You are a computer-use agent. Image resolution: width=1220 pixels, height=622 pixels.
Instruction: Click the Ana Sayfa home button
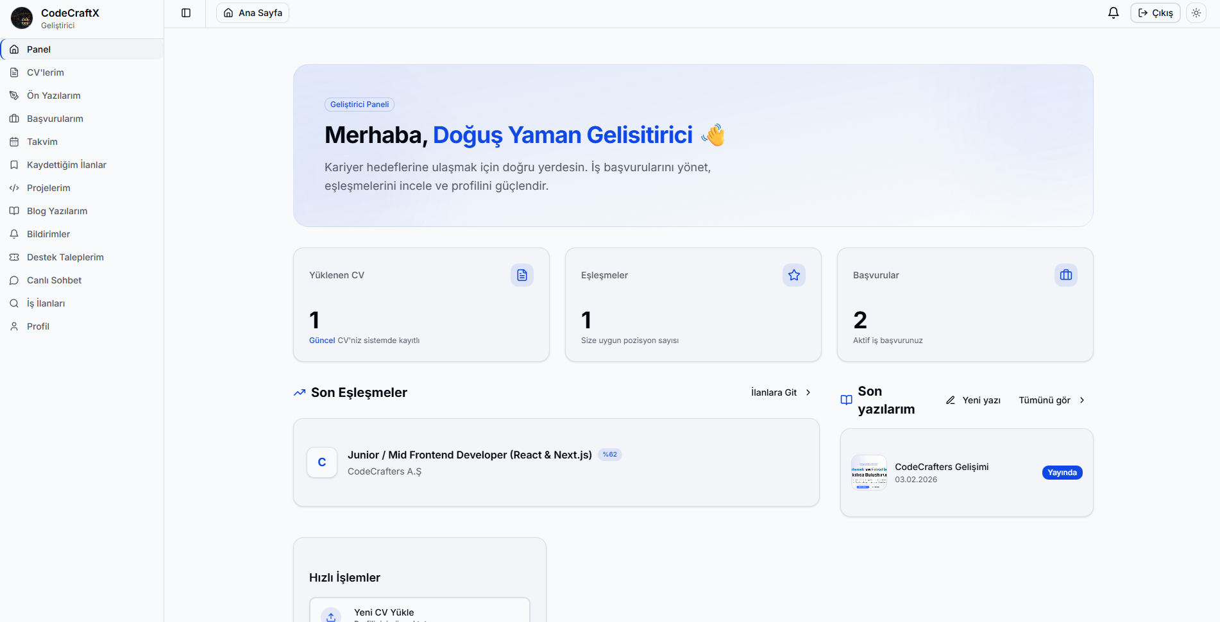pyautogui.click(x=253, y=13)
